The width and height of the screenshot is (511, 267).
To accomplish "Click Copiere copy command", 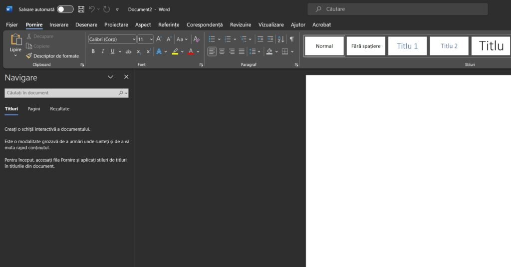I will click(x=38, y=46).
